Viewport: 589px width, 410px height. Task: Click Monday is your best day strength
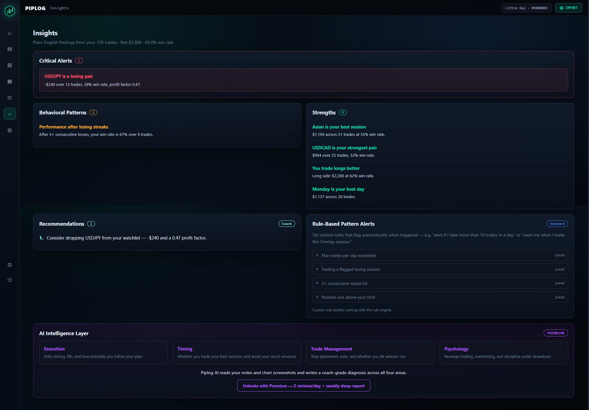(338, 189)
